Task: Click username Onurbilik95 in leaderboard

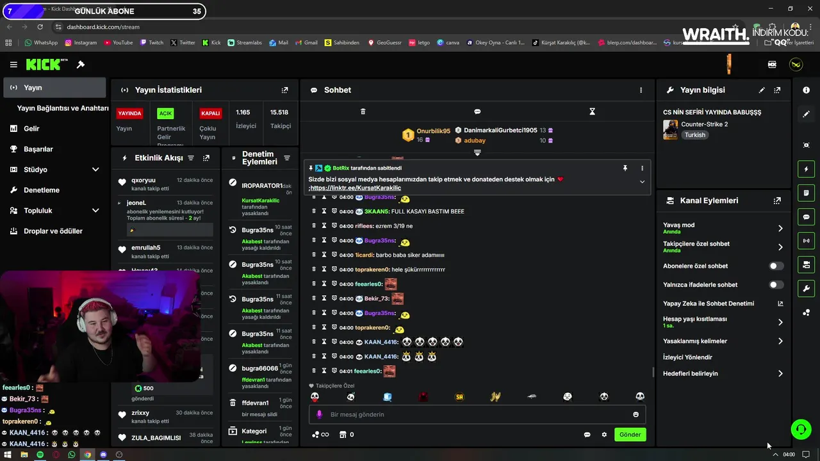Action: click(x=433, y=131)
